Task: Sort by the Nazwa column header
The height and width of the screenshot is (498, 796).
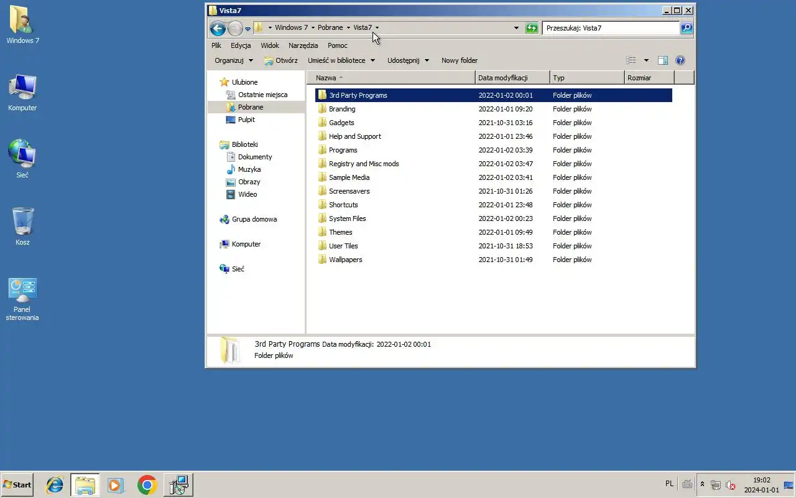Action: pyautogui.click(x=391, y=78)
